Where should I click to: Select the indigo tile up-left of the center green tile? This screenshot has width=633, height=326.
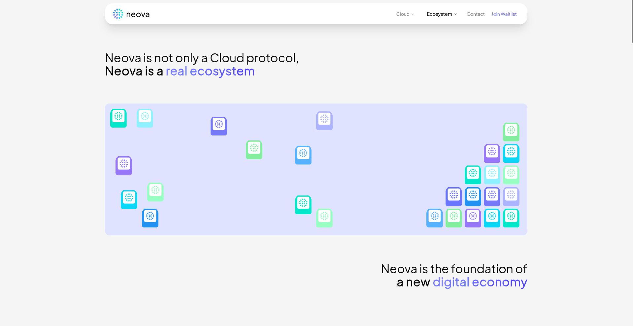point(219,126)
